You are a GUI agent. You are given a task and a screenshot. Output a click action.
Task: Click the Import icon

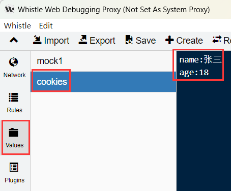[x=37, y=40]
